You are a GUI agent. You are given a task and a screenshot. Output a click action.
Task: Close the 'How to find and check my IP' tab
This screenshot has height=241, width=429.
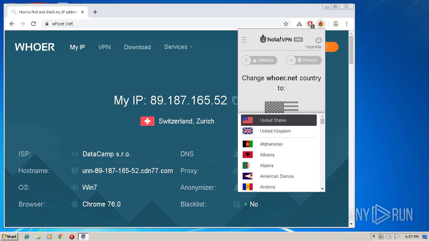coord(82,12)
